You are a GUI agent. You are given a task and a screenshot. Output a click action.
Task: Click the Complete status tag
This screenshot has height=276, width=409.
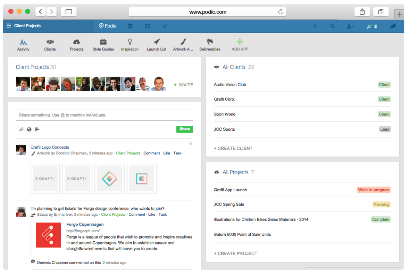point(381,219)
